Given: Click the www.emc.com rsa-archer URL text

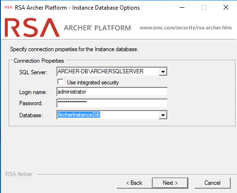Looking at the screenshot, I should tap(185, 28).
